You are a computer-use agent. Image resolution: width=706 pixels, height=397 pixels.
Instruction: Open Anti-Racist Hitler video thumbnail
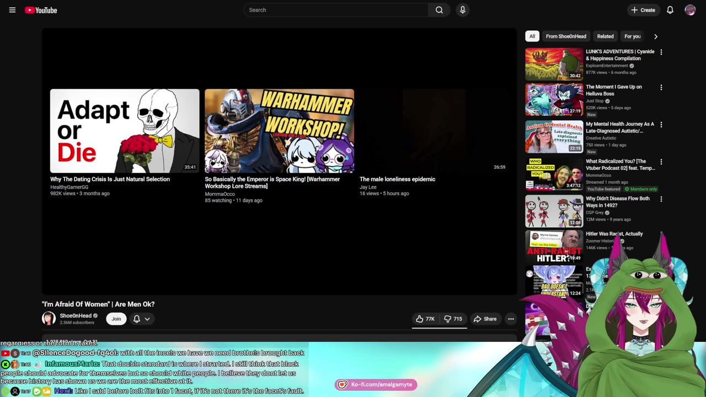coord(554,246)
